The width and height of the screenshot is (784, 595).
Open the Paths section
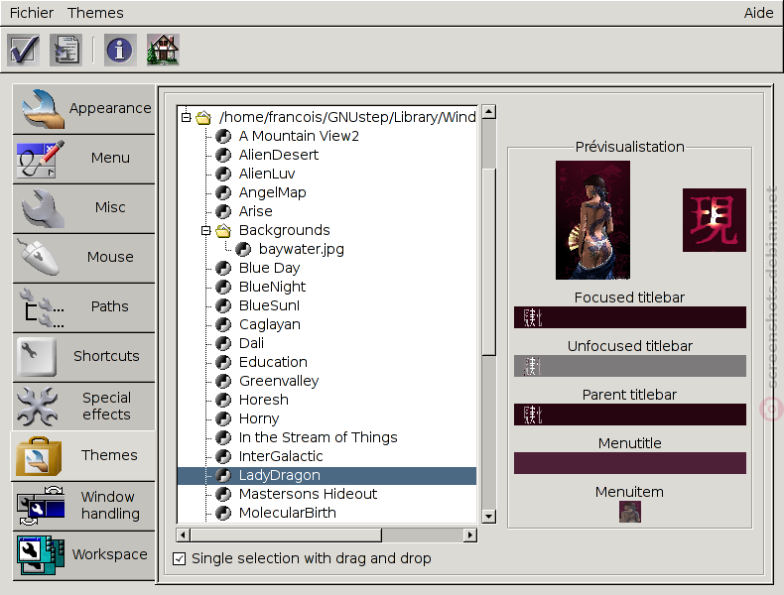[83, 306]
